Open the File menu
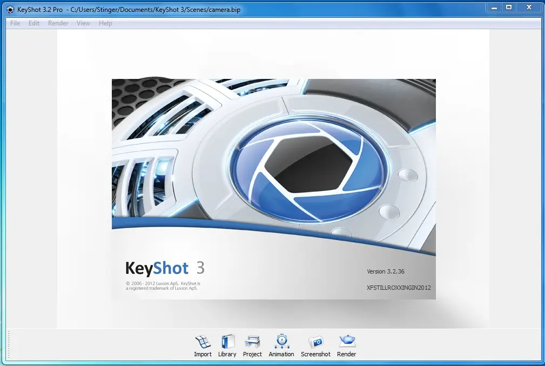 coord(15,23)
